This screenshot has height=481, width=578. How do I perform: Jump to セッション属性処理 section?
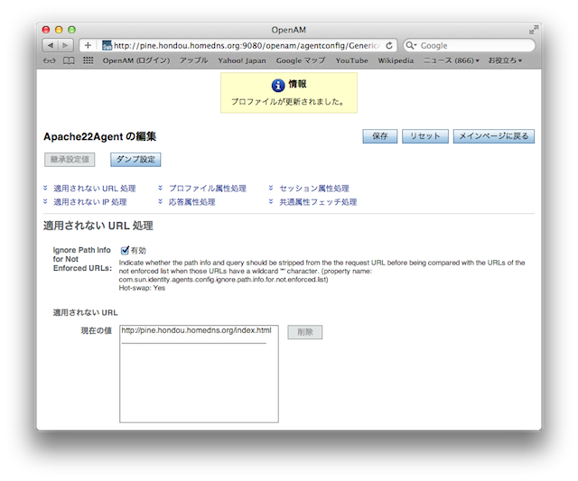(x=313, y=189)
